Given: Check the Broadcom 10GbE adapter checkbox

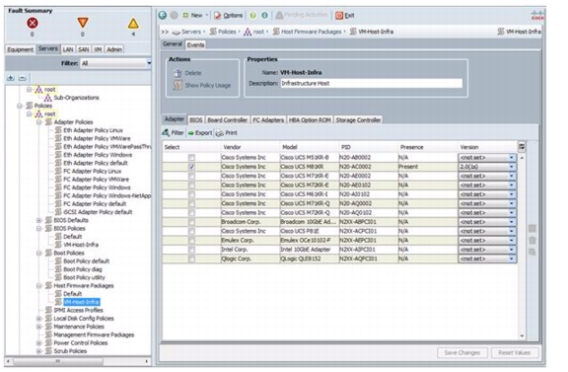Looking at the screenshot, I should click(191, 222).
